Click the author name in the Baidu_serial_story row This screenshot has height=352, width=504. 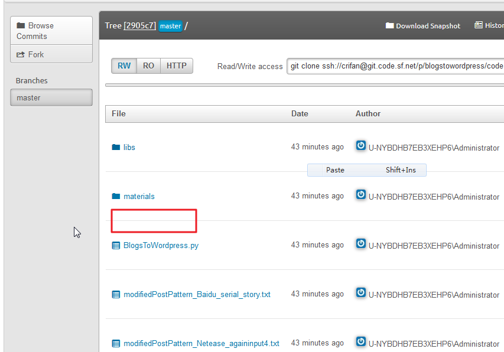coord(434,295)
